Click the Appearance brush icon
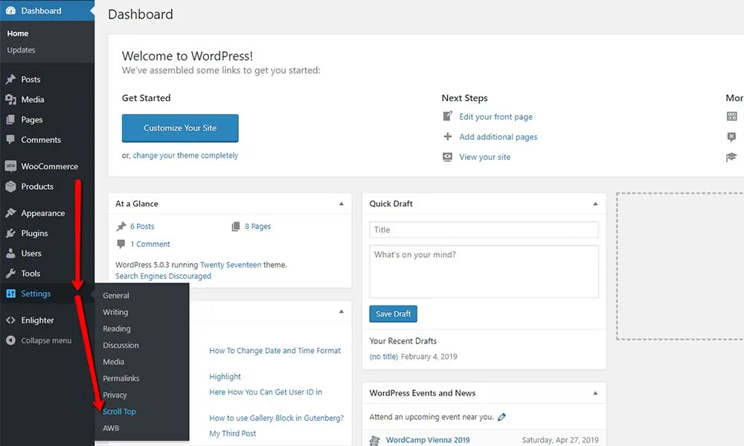 [x=10, y=213]
